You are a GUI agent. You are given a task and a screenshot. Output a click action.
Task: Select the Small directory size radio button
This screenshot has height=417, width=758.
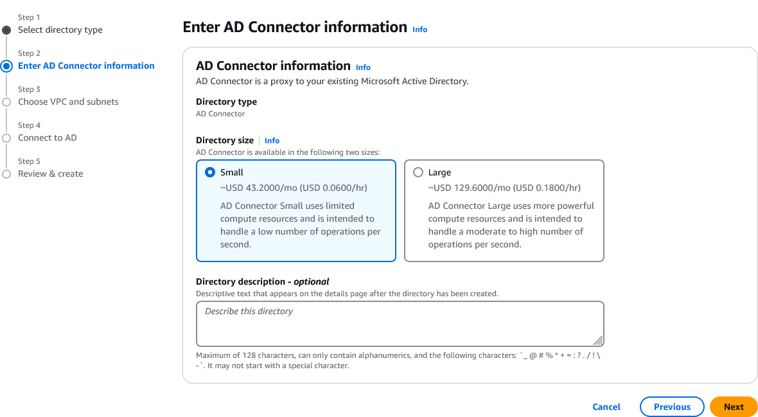[209, 172]
